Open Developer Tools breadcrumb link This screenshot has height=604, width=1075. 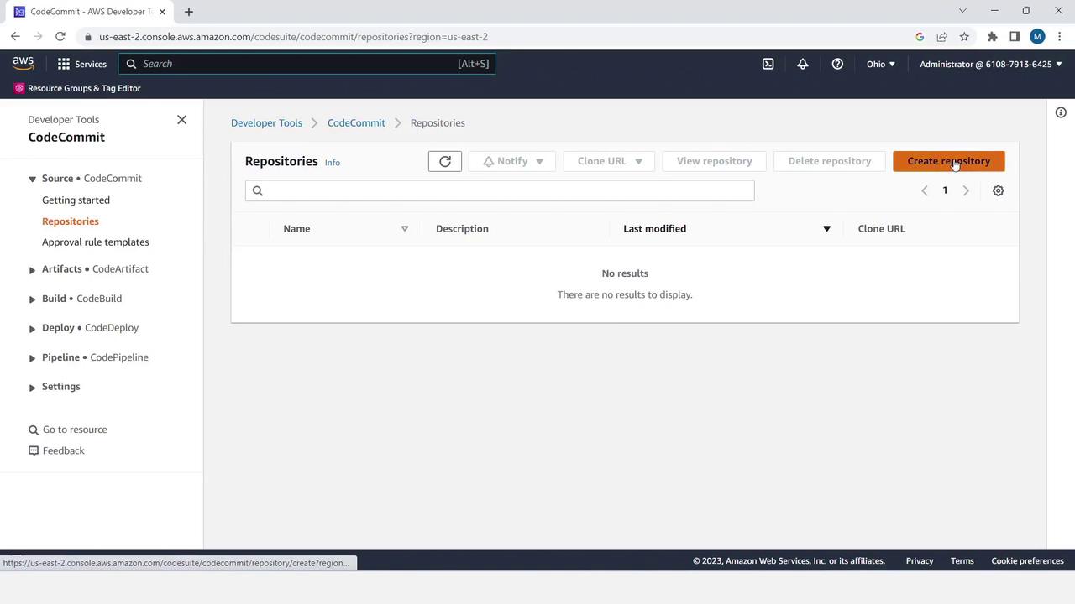[266, 122]
